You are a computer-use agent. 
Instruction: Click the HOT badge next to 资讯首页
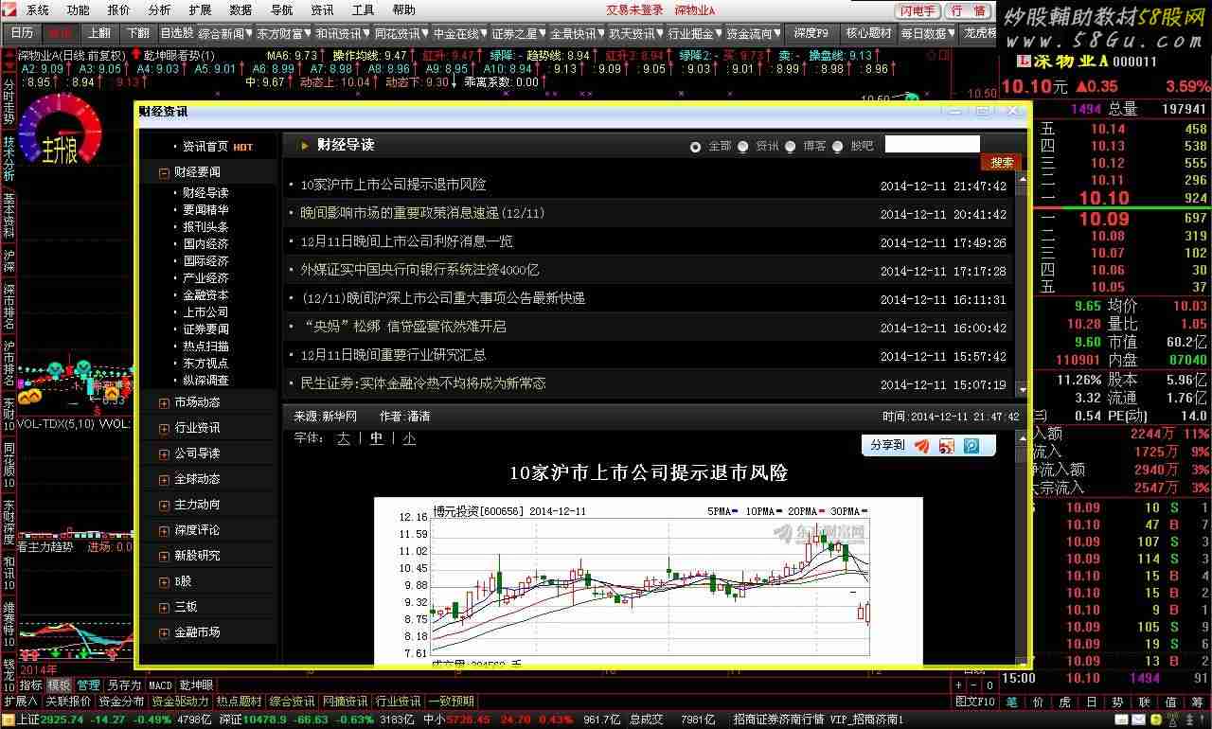coord(242,148)
